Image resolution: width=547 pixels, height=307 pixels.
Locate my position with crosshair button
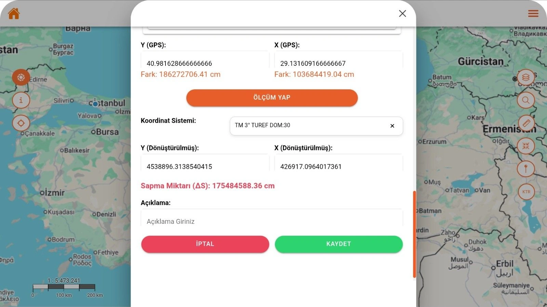click(x=21, y=123)
